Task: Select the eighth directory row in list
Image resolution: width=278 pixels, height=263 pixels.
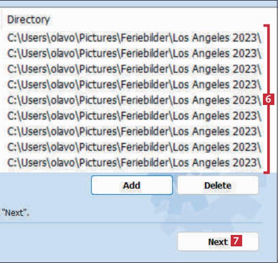Action: click(134, 147)
